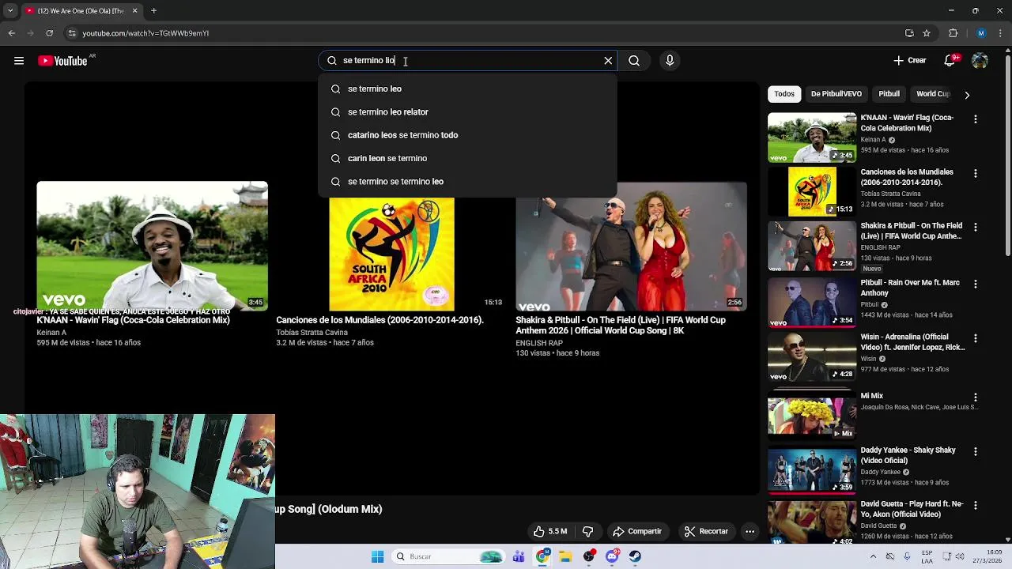Open options for Shakira & Pitbull sidebar video
The width and height of the screenshot is (1012, 569).
click(x=976, y=228)
